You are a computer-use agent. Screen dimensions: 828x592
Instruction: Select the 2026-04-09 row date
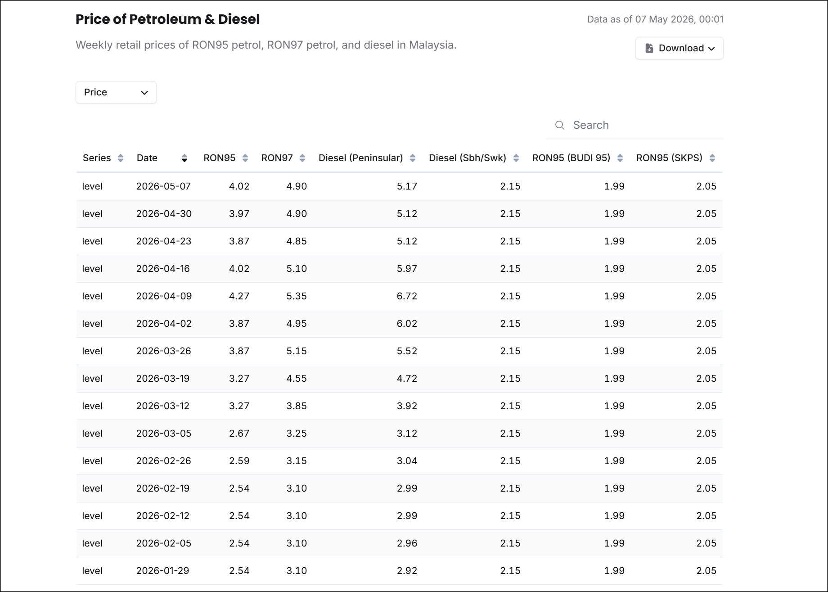164,296
